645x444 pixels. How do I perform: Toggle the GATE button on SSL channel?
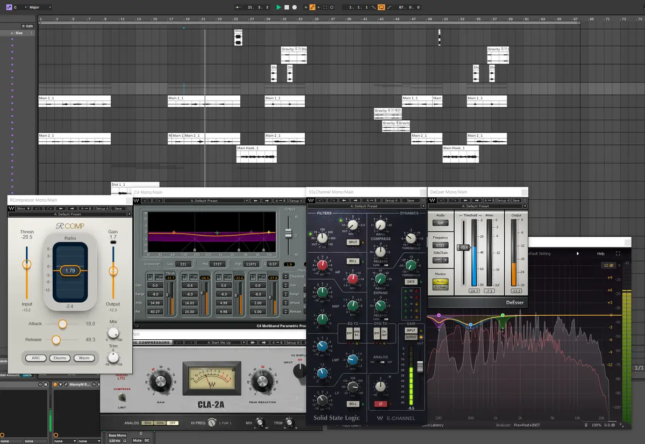point(411,281)
